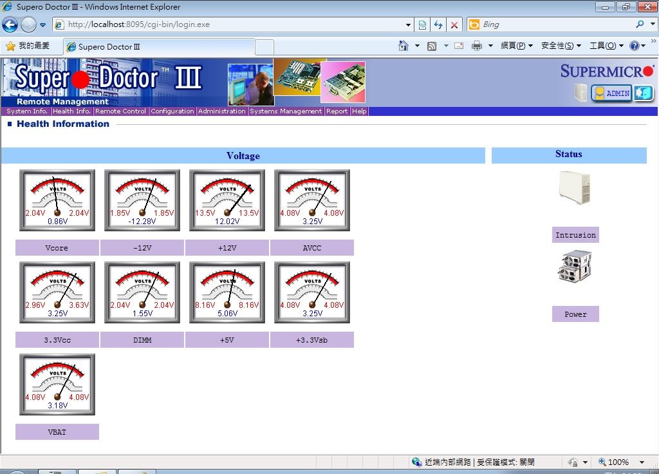Viewport: 659px width, 474px height.
Task: Click the logout icon beside ADMIN
Action: click(x=644, y=93)
